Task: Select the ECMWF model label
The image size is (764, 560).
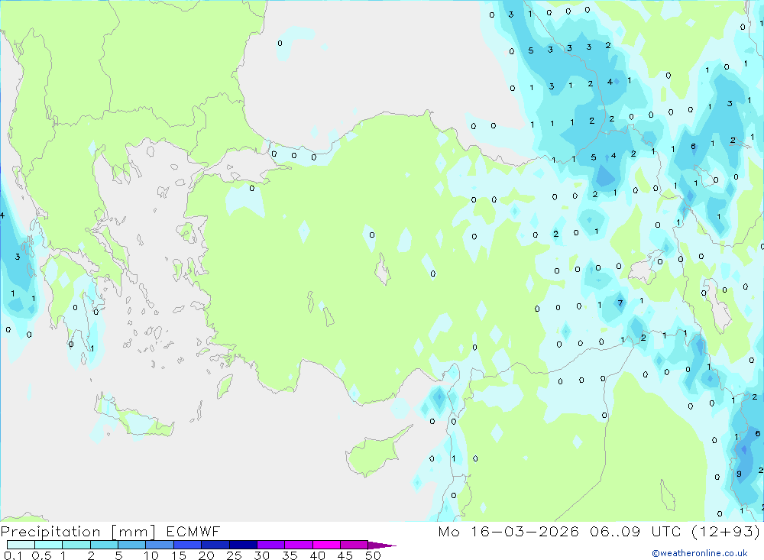Action: click(193, 531)
